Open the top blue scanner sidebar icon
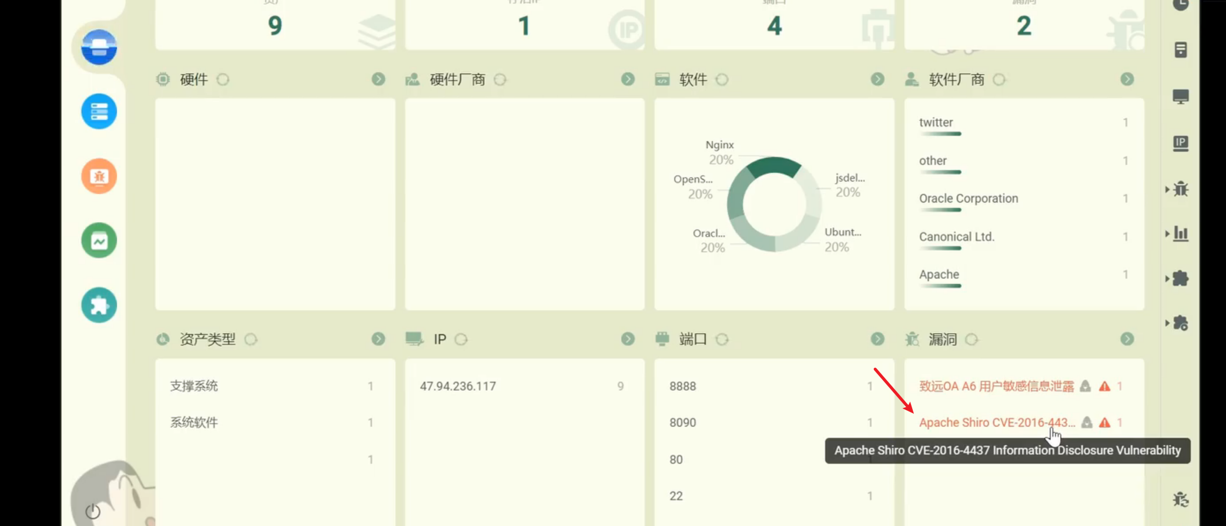Image resolution: width=1226 pixels, height=526 pixels. click(99, 47)
